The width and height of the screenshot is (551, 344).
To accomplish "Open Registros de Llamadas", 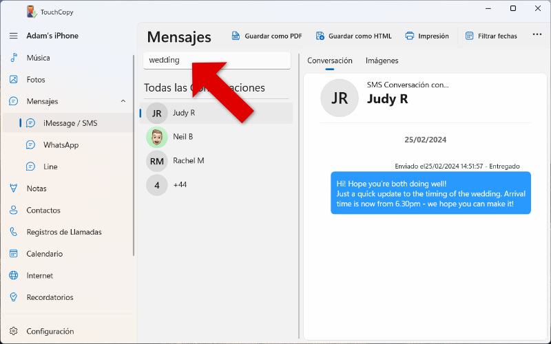I will [x=67, y=232].
